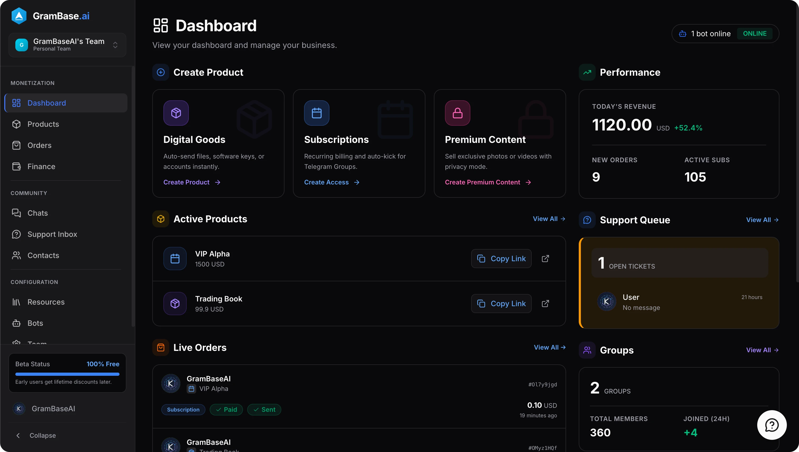Viewport: 799px width, 452px height.
Task: Open external link icon for Trading Book
Action: coord(545,303)
